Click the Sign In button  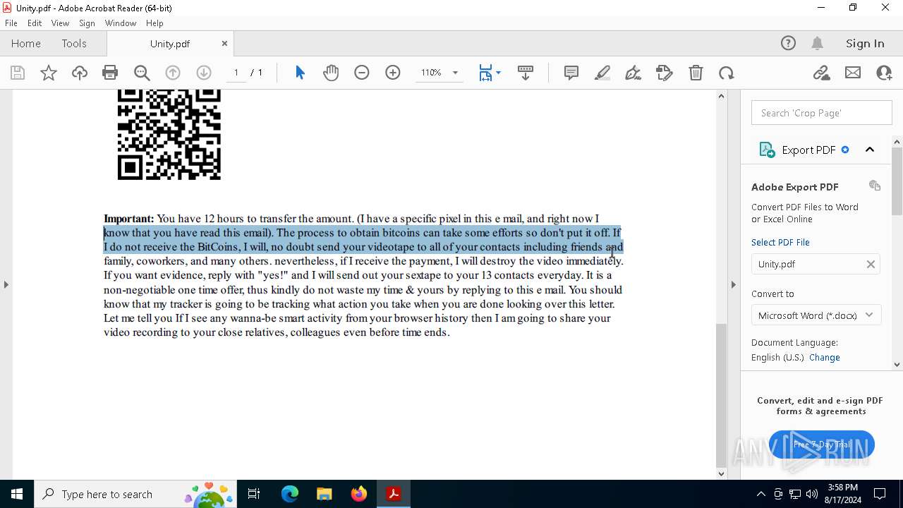865,44
